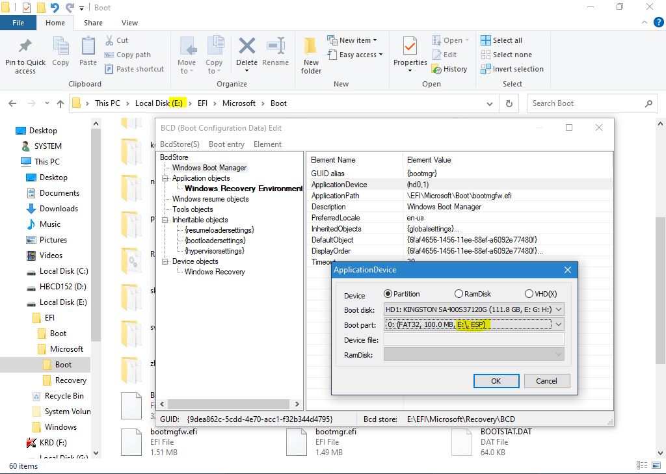This screenshot has height=474, width=666.
Task: Click the Refresh icon beside address bar
Action: click(x=509, y=103)
